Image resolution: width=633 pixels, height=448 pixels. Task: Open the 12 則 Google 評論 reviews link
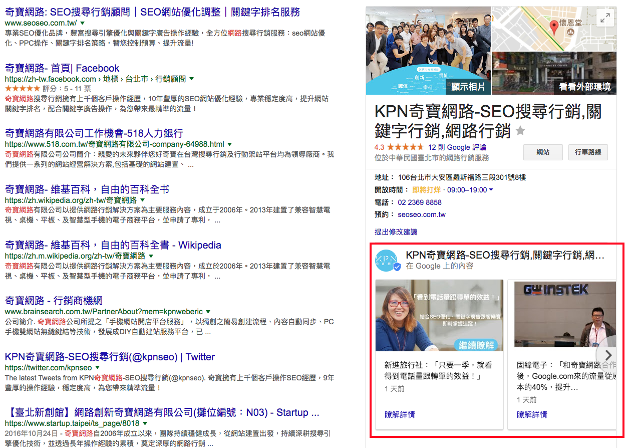coord(457,147)
